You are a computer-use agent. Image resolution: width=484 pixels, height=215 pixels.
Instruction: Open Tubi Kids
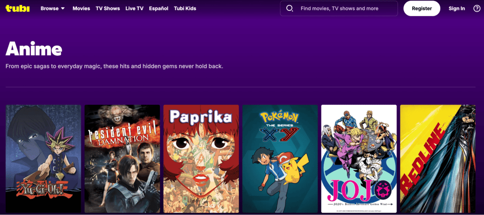pos(185,9)
